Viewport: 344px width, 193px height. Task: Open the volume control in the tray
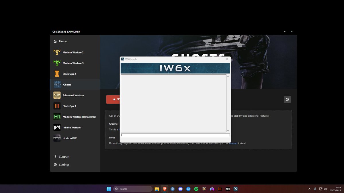tap(325, 189)
